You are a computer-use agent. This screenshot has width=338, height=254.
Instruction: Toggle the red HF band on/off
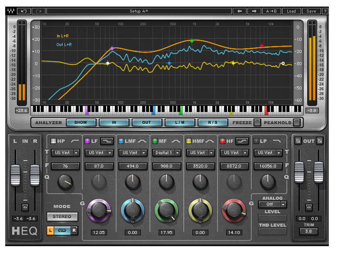tap(222, 141)
